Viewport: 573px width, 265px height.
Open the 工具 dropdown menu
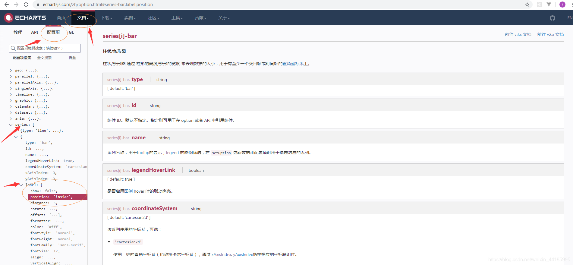(x=177, y=18)
